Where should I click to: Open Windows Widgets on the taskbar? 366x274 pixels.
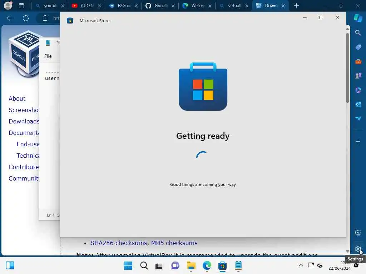click(x=10, y=265)
